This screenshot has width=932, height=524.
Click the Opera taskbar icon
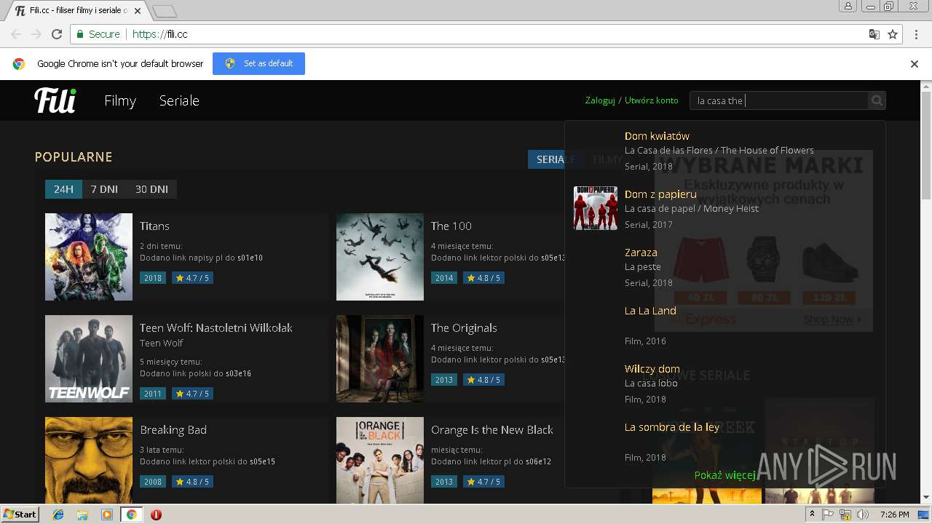click(x=156, y=515)
